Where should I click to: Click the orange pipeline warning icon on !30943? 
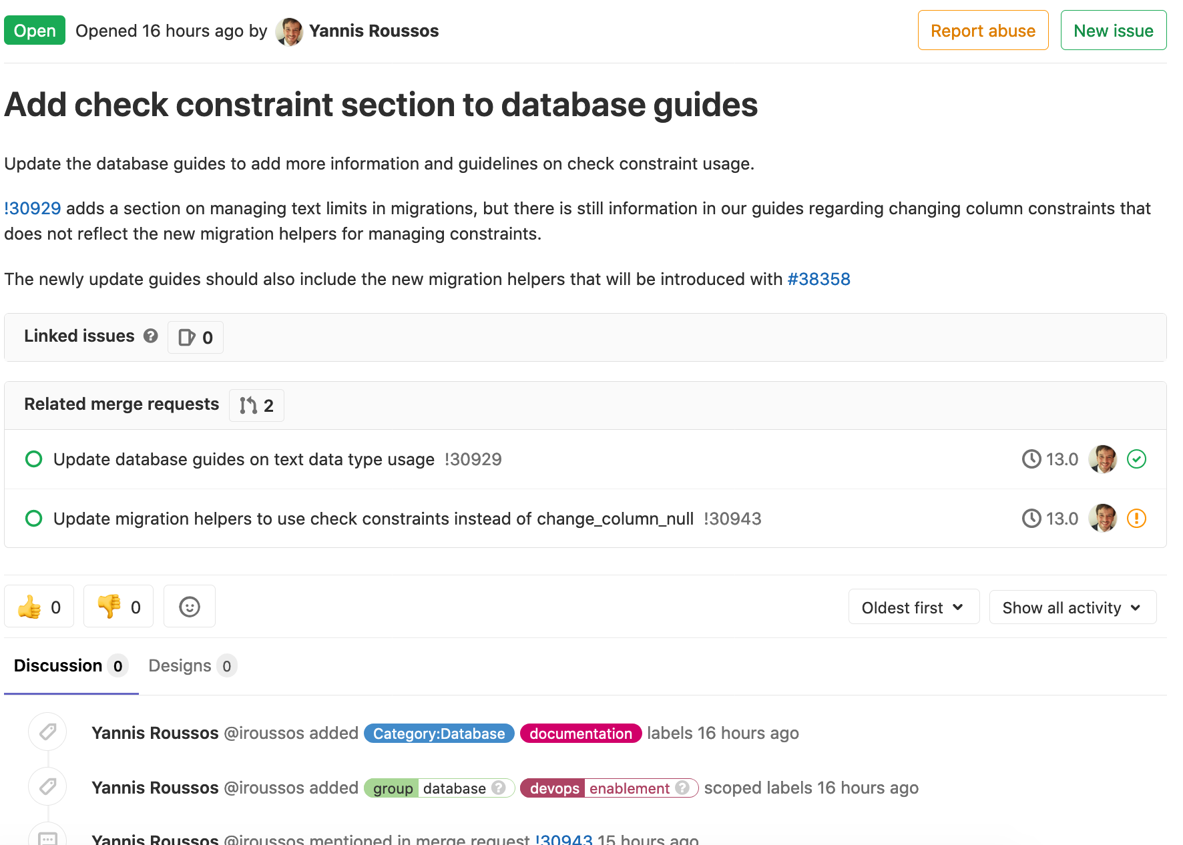pyautogui.click(x=1137, y=518)
